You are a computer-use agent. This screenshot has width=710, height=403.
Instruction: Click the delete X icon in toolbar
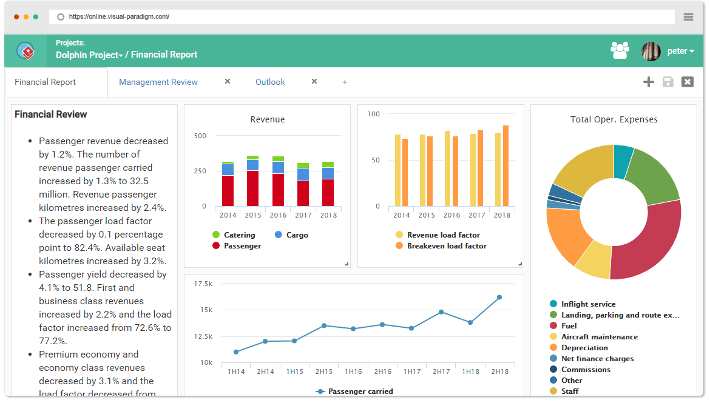tap(688, 82)
